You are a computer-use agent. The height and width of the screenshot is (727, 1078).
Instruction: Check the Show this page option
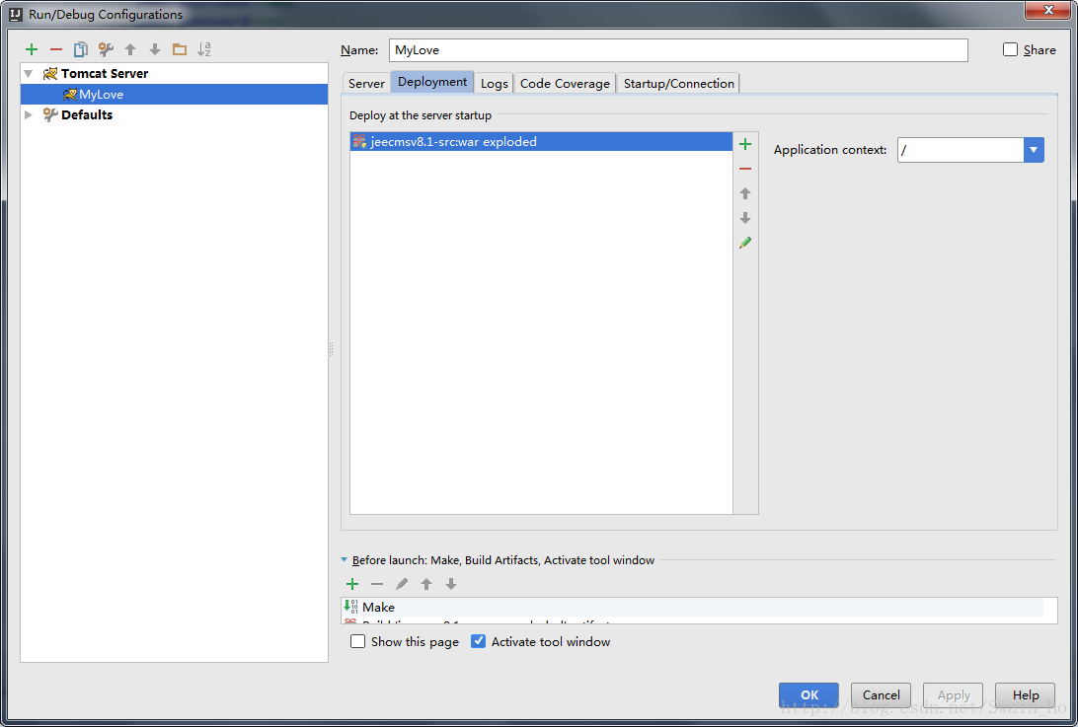tap(357, 641)
